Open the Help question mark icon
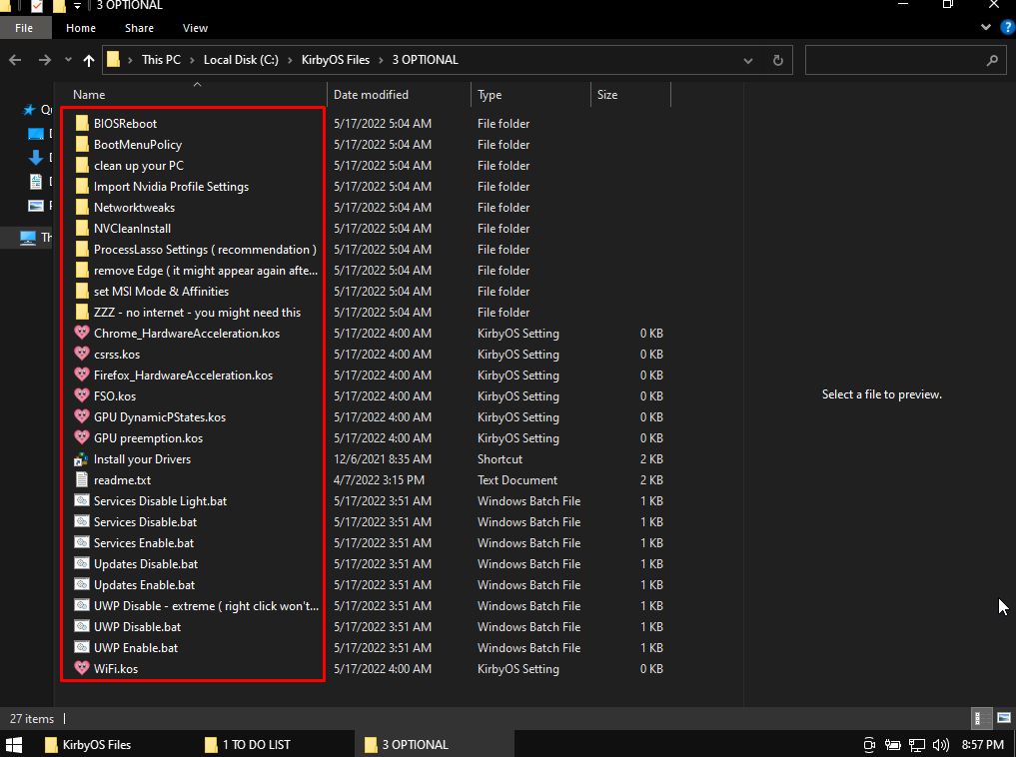 (1008, 27)
